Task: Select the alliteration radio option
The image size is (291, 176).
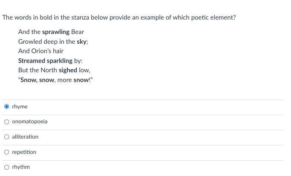Action: coord(7,137)
